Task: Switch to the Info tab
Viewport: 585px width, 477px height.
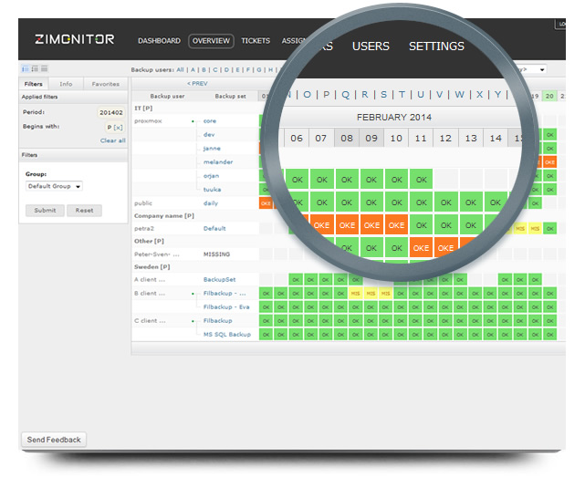Action: pos(66,84)
